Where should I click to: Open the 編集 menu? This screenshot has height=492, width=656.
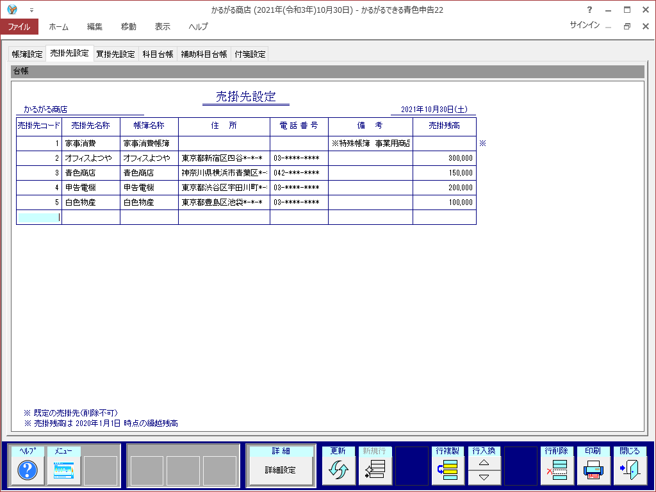(x=95, y=27)
